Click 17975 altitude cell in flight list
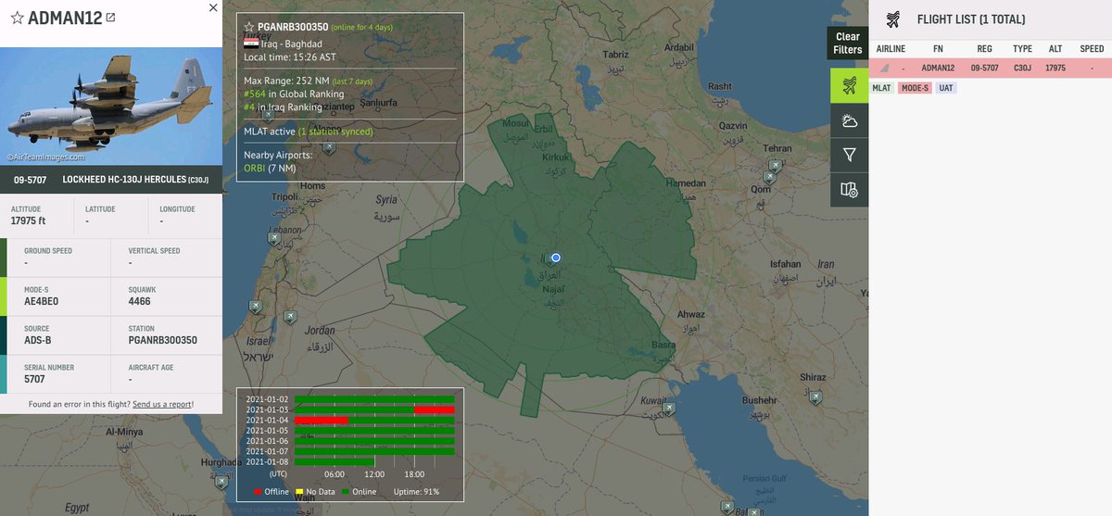 click(1055, 68)
